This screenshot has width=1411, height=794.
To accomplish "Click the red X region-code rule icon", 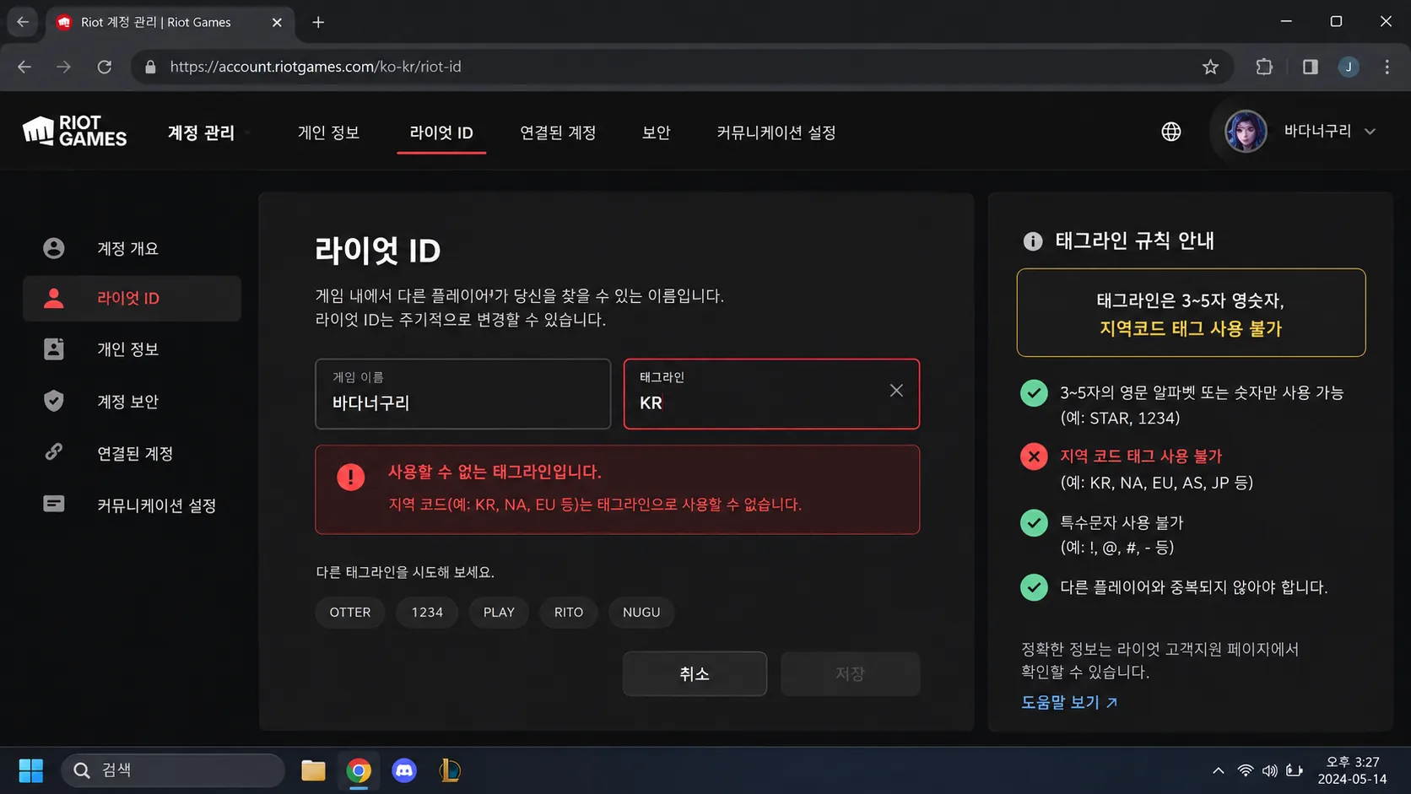I will 1034,456.
